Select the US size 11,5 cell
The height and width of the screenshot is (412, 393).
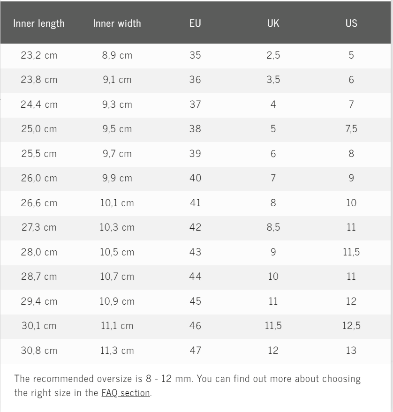pyautogui.click(x=351, y=252)
